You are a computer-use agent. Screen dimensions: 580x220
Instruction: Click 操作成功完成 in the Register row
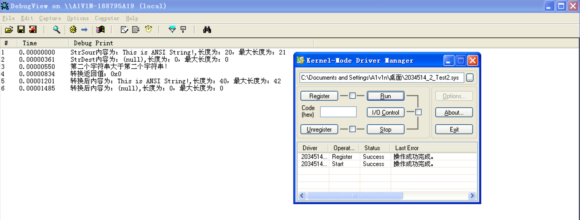[413, 157]
